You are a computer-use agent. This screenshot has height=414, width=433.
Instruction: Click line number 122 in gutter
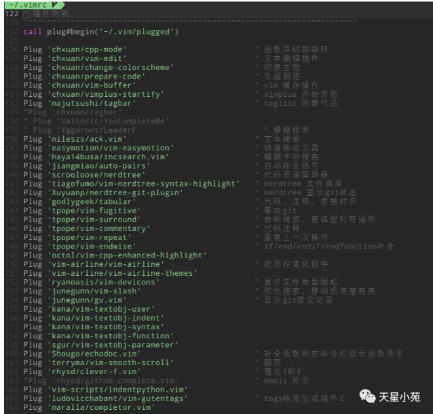(12, 14)
